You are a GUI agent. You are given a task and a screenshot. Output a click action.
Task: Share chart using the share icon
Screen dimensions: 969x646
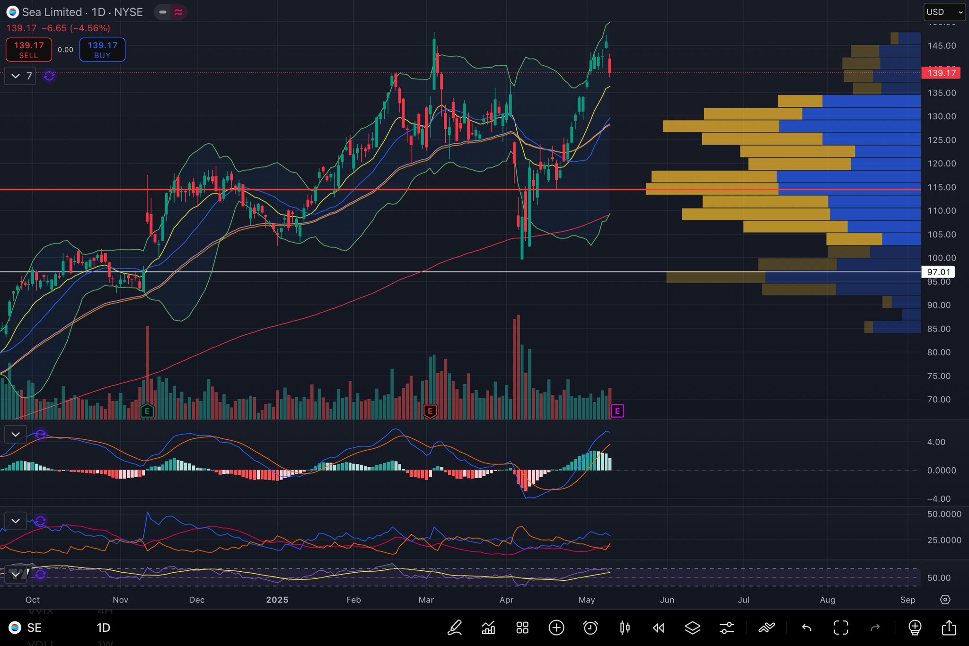coord(949,628)
